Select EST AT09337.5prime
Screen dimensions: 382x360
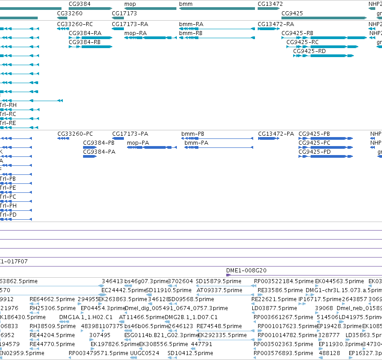click(x=225, y=295)
